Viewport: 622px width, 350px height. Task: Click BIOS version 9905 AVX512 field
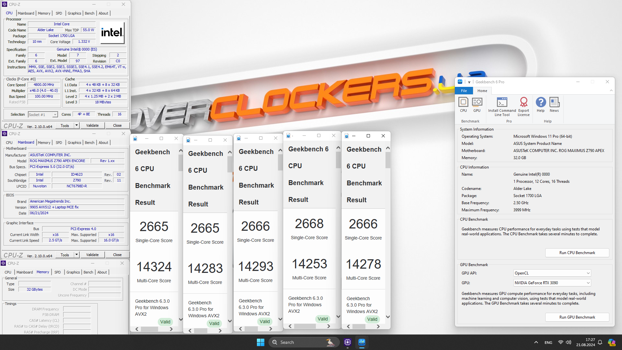tap(77, 207)
